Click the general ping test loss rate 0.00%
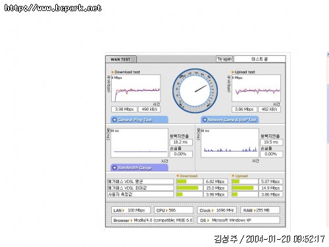The image size is (329, 247). [181, 154]
